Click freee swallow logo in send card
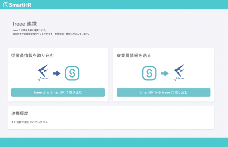This screenshot has height=147, width=228. pyautogui.click(x=179, y=73)
